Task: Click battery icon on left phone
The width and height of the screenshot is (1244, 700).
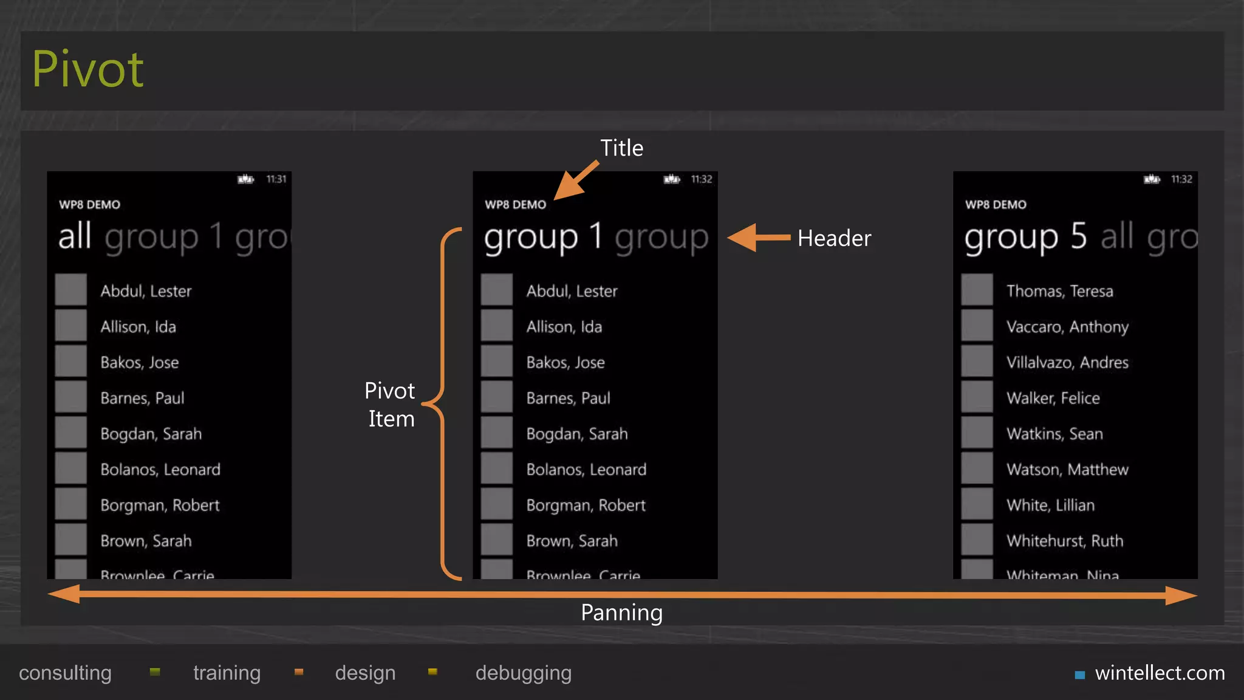Action: 245,179
